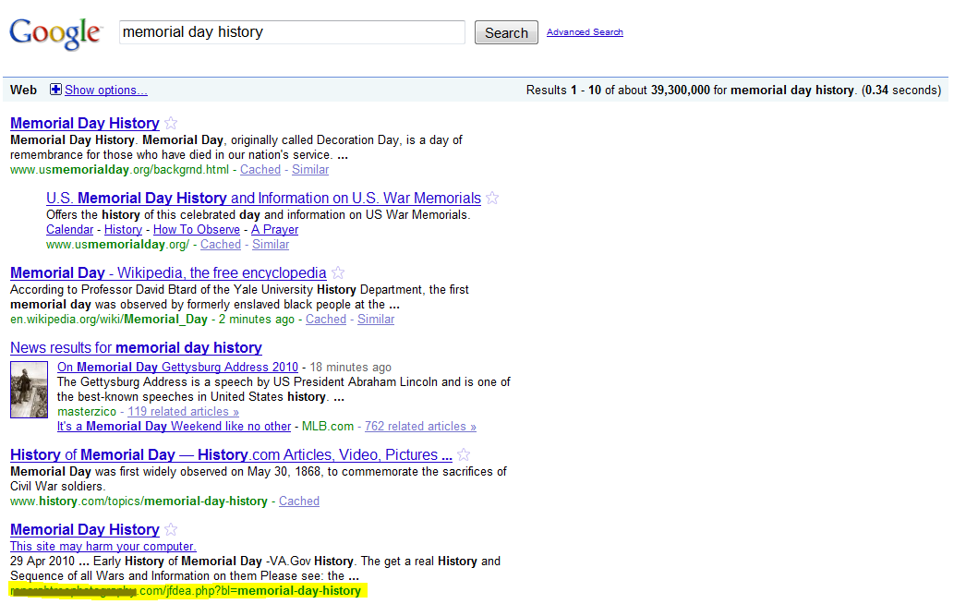Screen dimensions: 954x604
Task: Click the 2 minutes ago timestamp
Action: point(257,320)
